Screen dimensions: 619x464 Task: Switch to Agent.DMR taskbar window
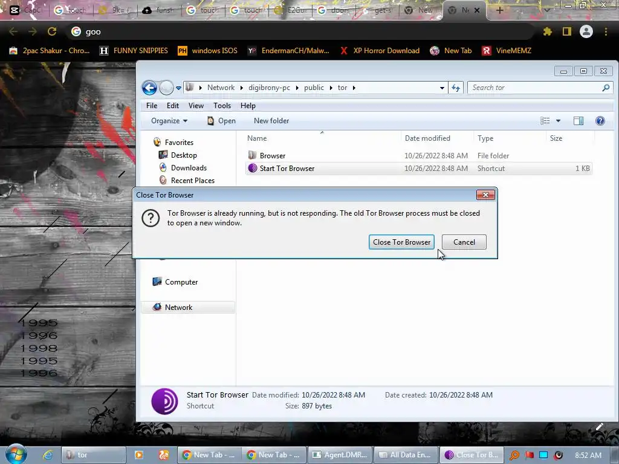[x=340, y=455]
